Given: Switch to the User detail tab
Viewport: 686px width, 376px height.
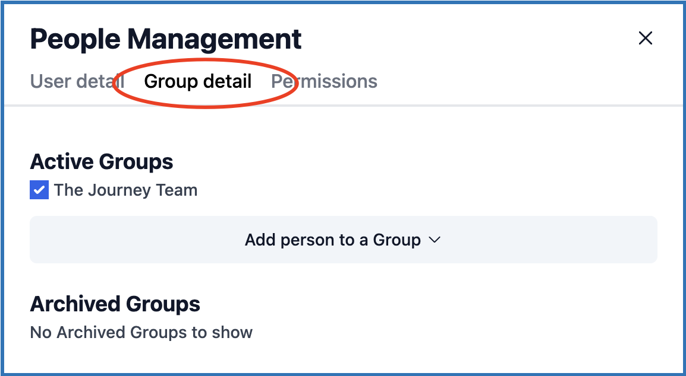Looking at the screenshot, I should click(x=77, y=81).
